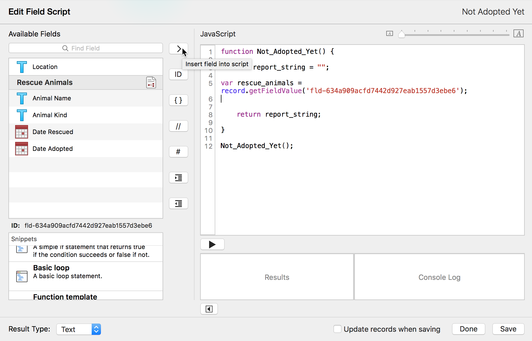Click the comment // button
This screenshot has height=341, width=532.
coord(179,126)
